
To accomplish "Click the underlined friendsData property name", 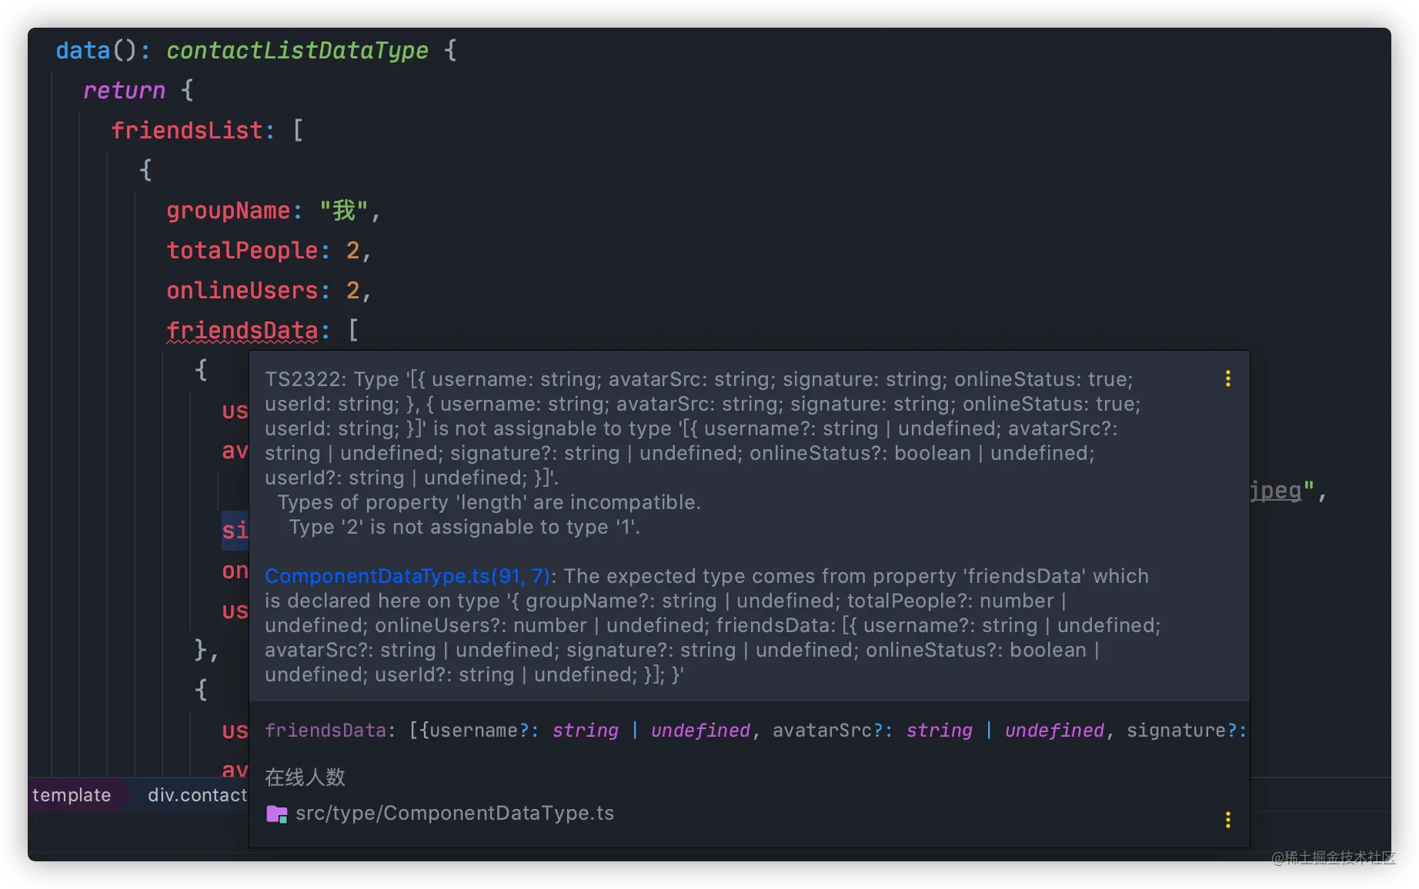I will click(x=242, y=330).
